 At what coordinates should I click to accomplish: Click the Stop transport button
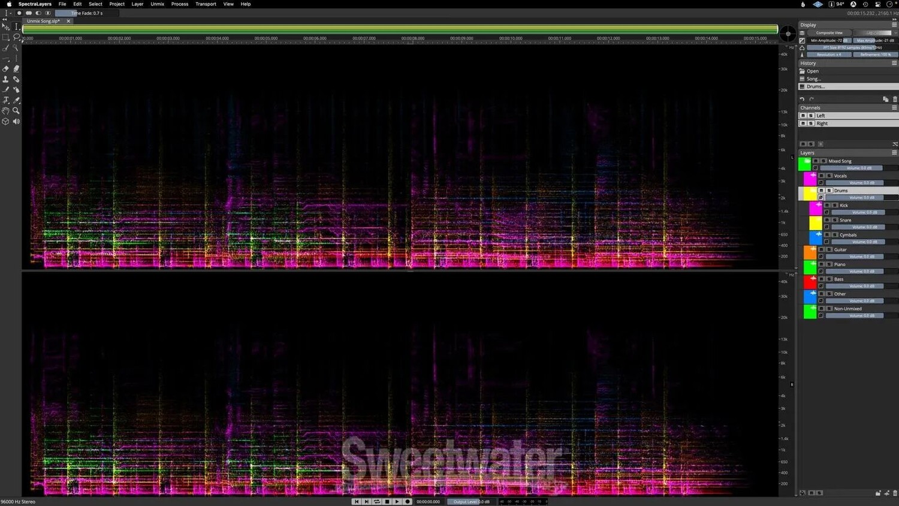click(387, 501)
